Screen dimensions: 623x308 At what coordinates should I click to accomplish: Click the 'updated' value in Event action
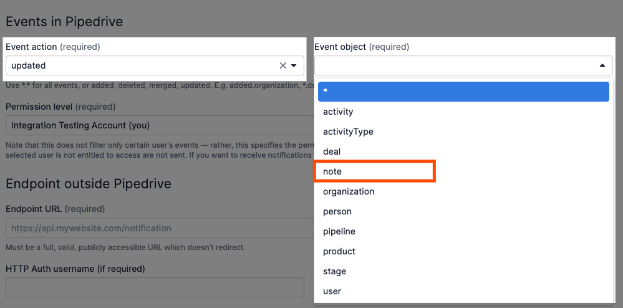coord(28,65)
